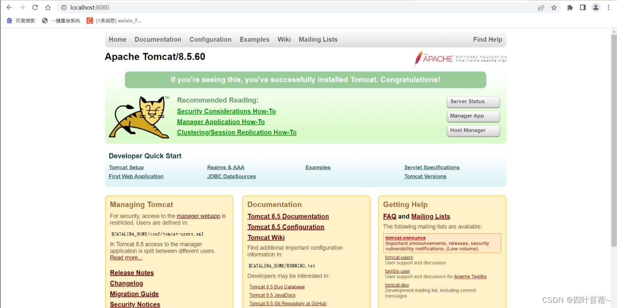Viewport: 617px width, 308px height.
Task: Open Configuration in the top navigation
Action: click(x=210, y=39)
